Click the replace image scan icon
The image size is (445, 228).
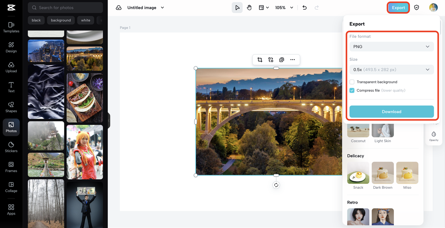pyautogui.click(x=271, y=60)
